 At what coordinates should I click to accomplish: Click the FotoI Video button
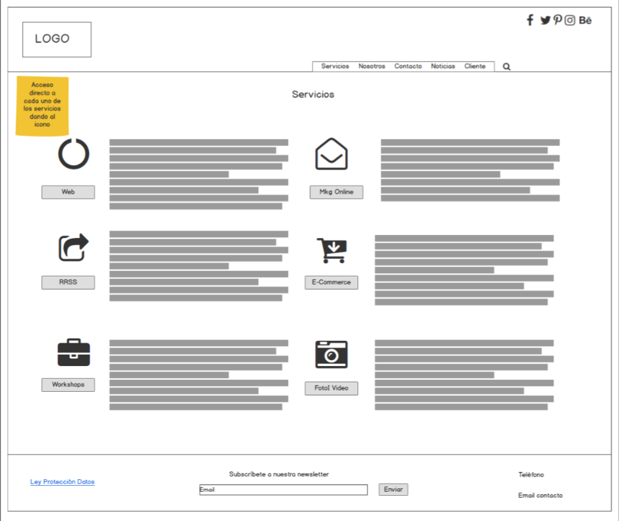pyautogui.click(x=331, y=388)
